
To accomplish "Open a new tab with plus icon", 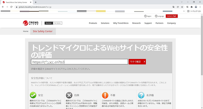I will (x=36, y=2).
